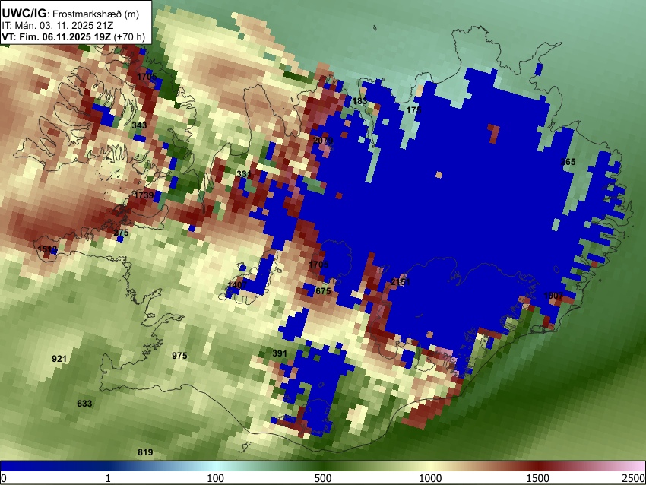Select the legend tick label 1000
Viewport: 646px width, 485px height.
[430, 478]
